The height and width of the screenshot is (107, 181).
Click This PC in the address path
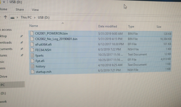click(x=26, y=17)
